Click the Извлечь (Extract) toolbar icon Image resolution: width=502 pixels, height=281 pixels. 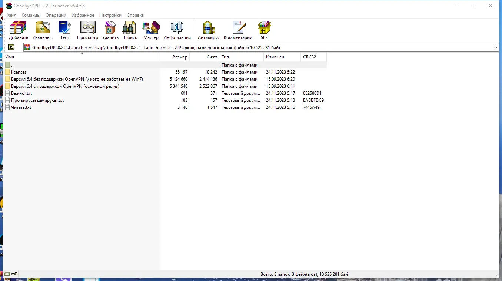pos(43,30)
